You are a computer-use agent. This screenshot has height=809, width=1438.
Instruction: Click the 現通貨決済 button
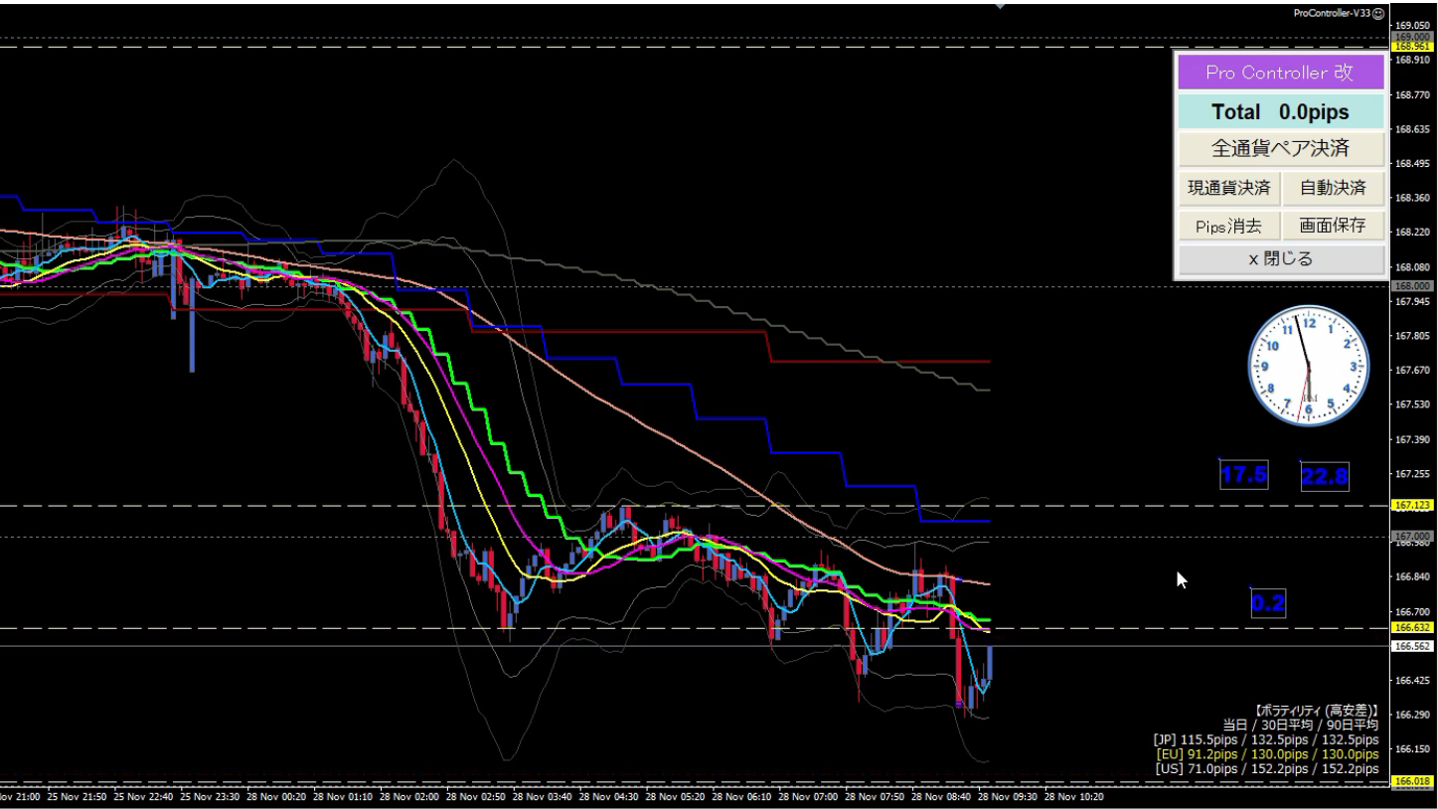pyautogui.click(x=1229, y=187)
